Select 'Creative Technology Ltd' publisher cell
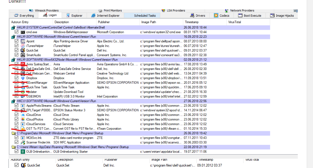The image size is (313, 168). pyautogui.click(x=113, y=73)
